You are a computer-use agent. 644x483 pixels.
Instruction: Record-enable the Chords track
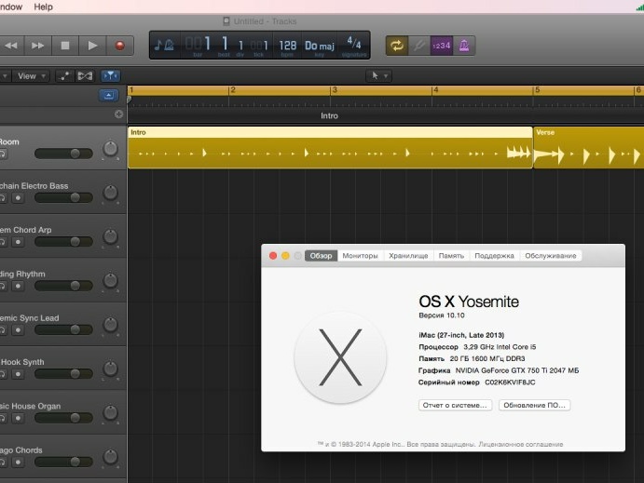click(18, 463)
